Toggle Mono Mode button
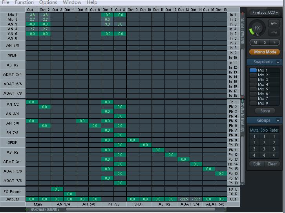The width and height of the screenshot is (285, 213). pyautogui.click(x=265, y=52)
